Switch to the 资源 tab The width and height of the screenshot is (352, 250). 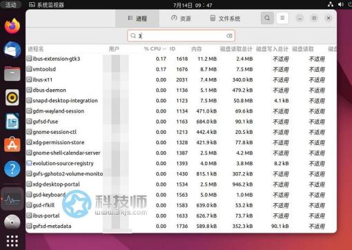(181, 19)
